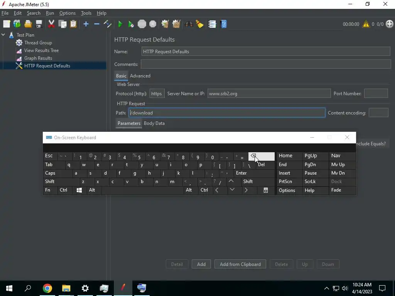
Task: Click the Enter key on On-Screen Keyboard
Action: click(255, 173)
